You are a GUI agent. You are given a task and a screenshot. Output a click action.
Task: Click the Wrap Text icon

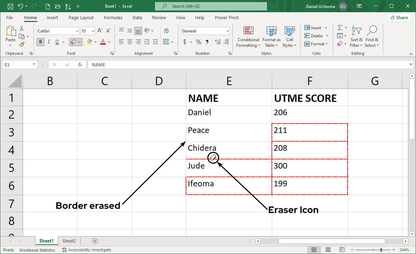tap(166, 31)
